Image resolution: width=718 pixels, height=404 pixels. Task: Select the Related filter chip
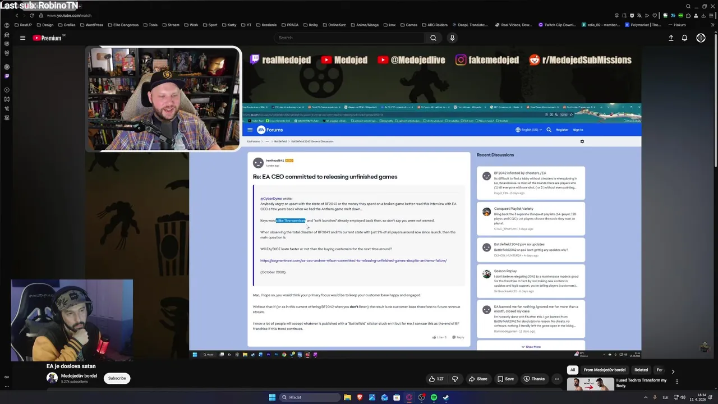[x=641, y=370]
